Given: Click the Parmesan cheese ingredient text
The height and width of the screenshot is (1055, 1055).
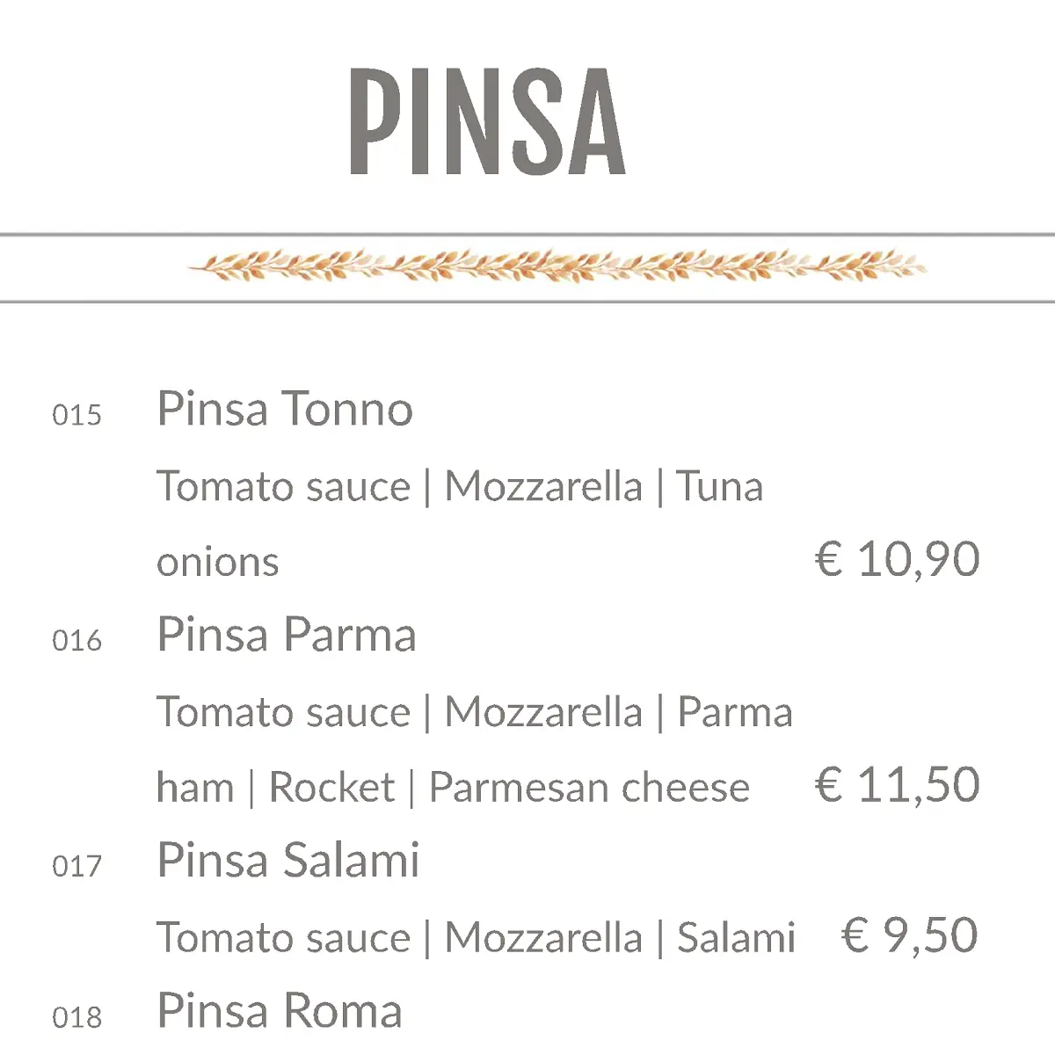Looking at the screenshot, I should pos(589,787).
